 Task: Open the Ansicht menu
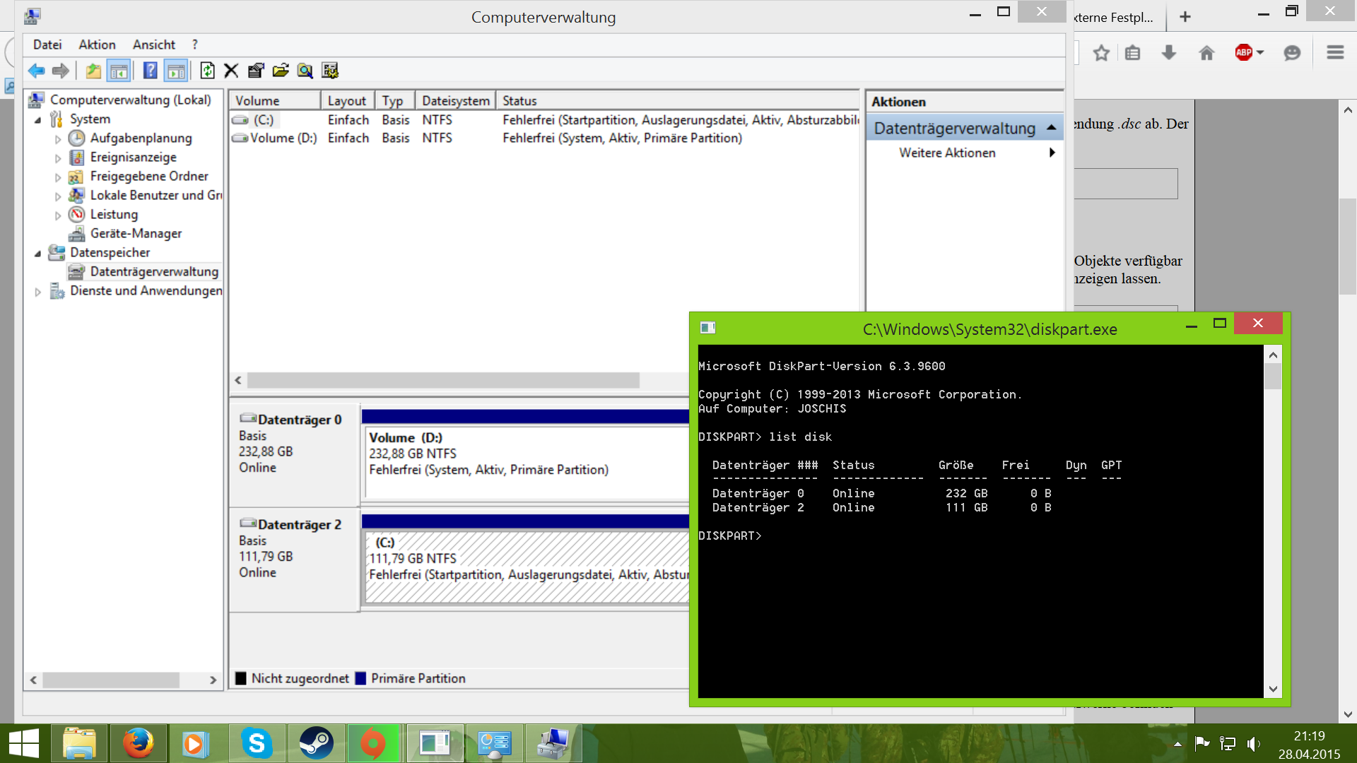tap(153, 45)
